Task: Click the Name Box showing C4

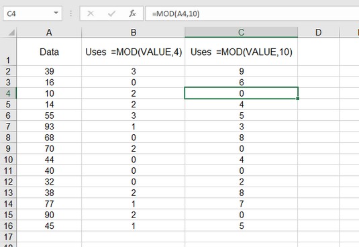Action: 32,13
